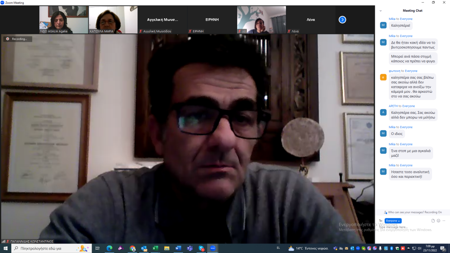Open Microsoft Teams from the taskbar
Screen dimensions: 450x253
[190, 248]
